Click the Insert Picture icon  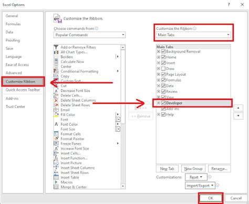pyautogui.click(x=56, y=163)
